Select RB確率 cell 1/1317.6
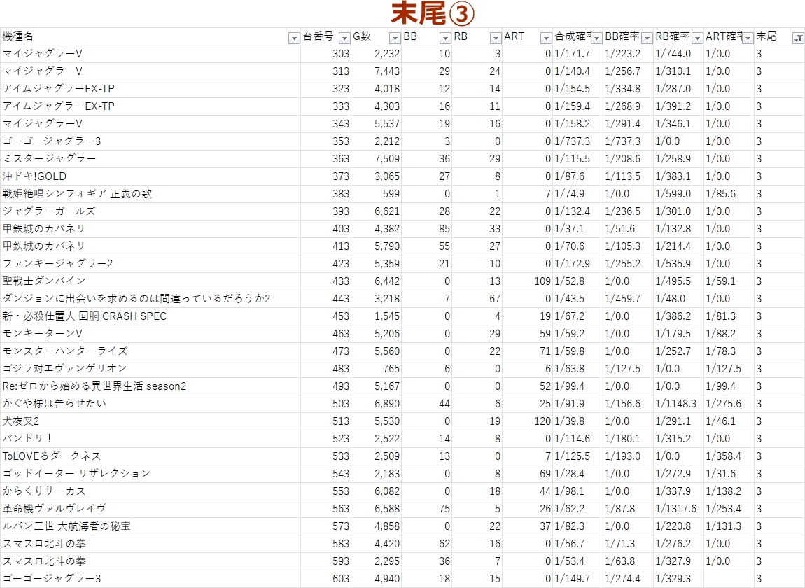Screen dimensions: 805x588 (x=679, y=508)
